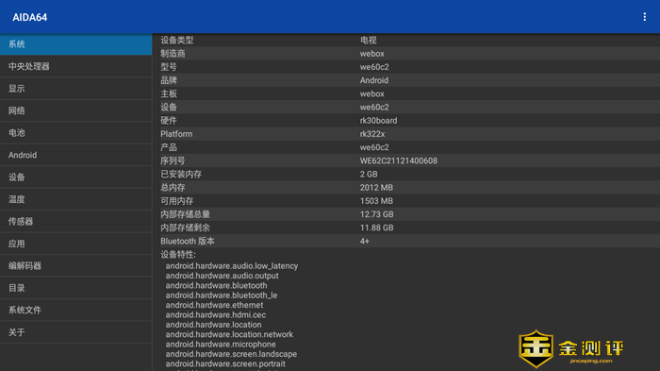Click the 设备特性 heading
This screenshot has height=371, width=660.
coord(178,255)
